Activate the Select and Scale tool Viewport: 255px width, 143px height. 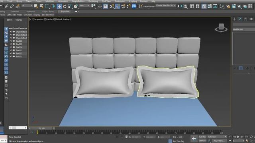[70, 6]
